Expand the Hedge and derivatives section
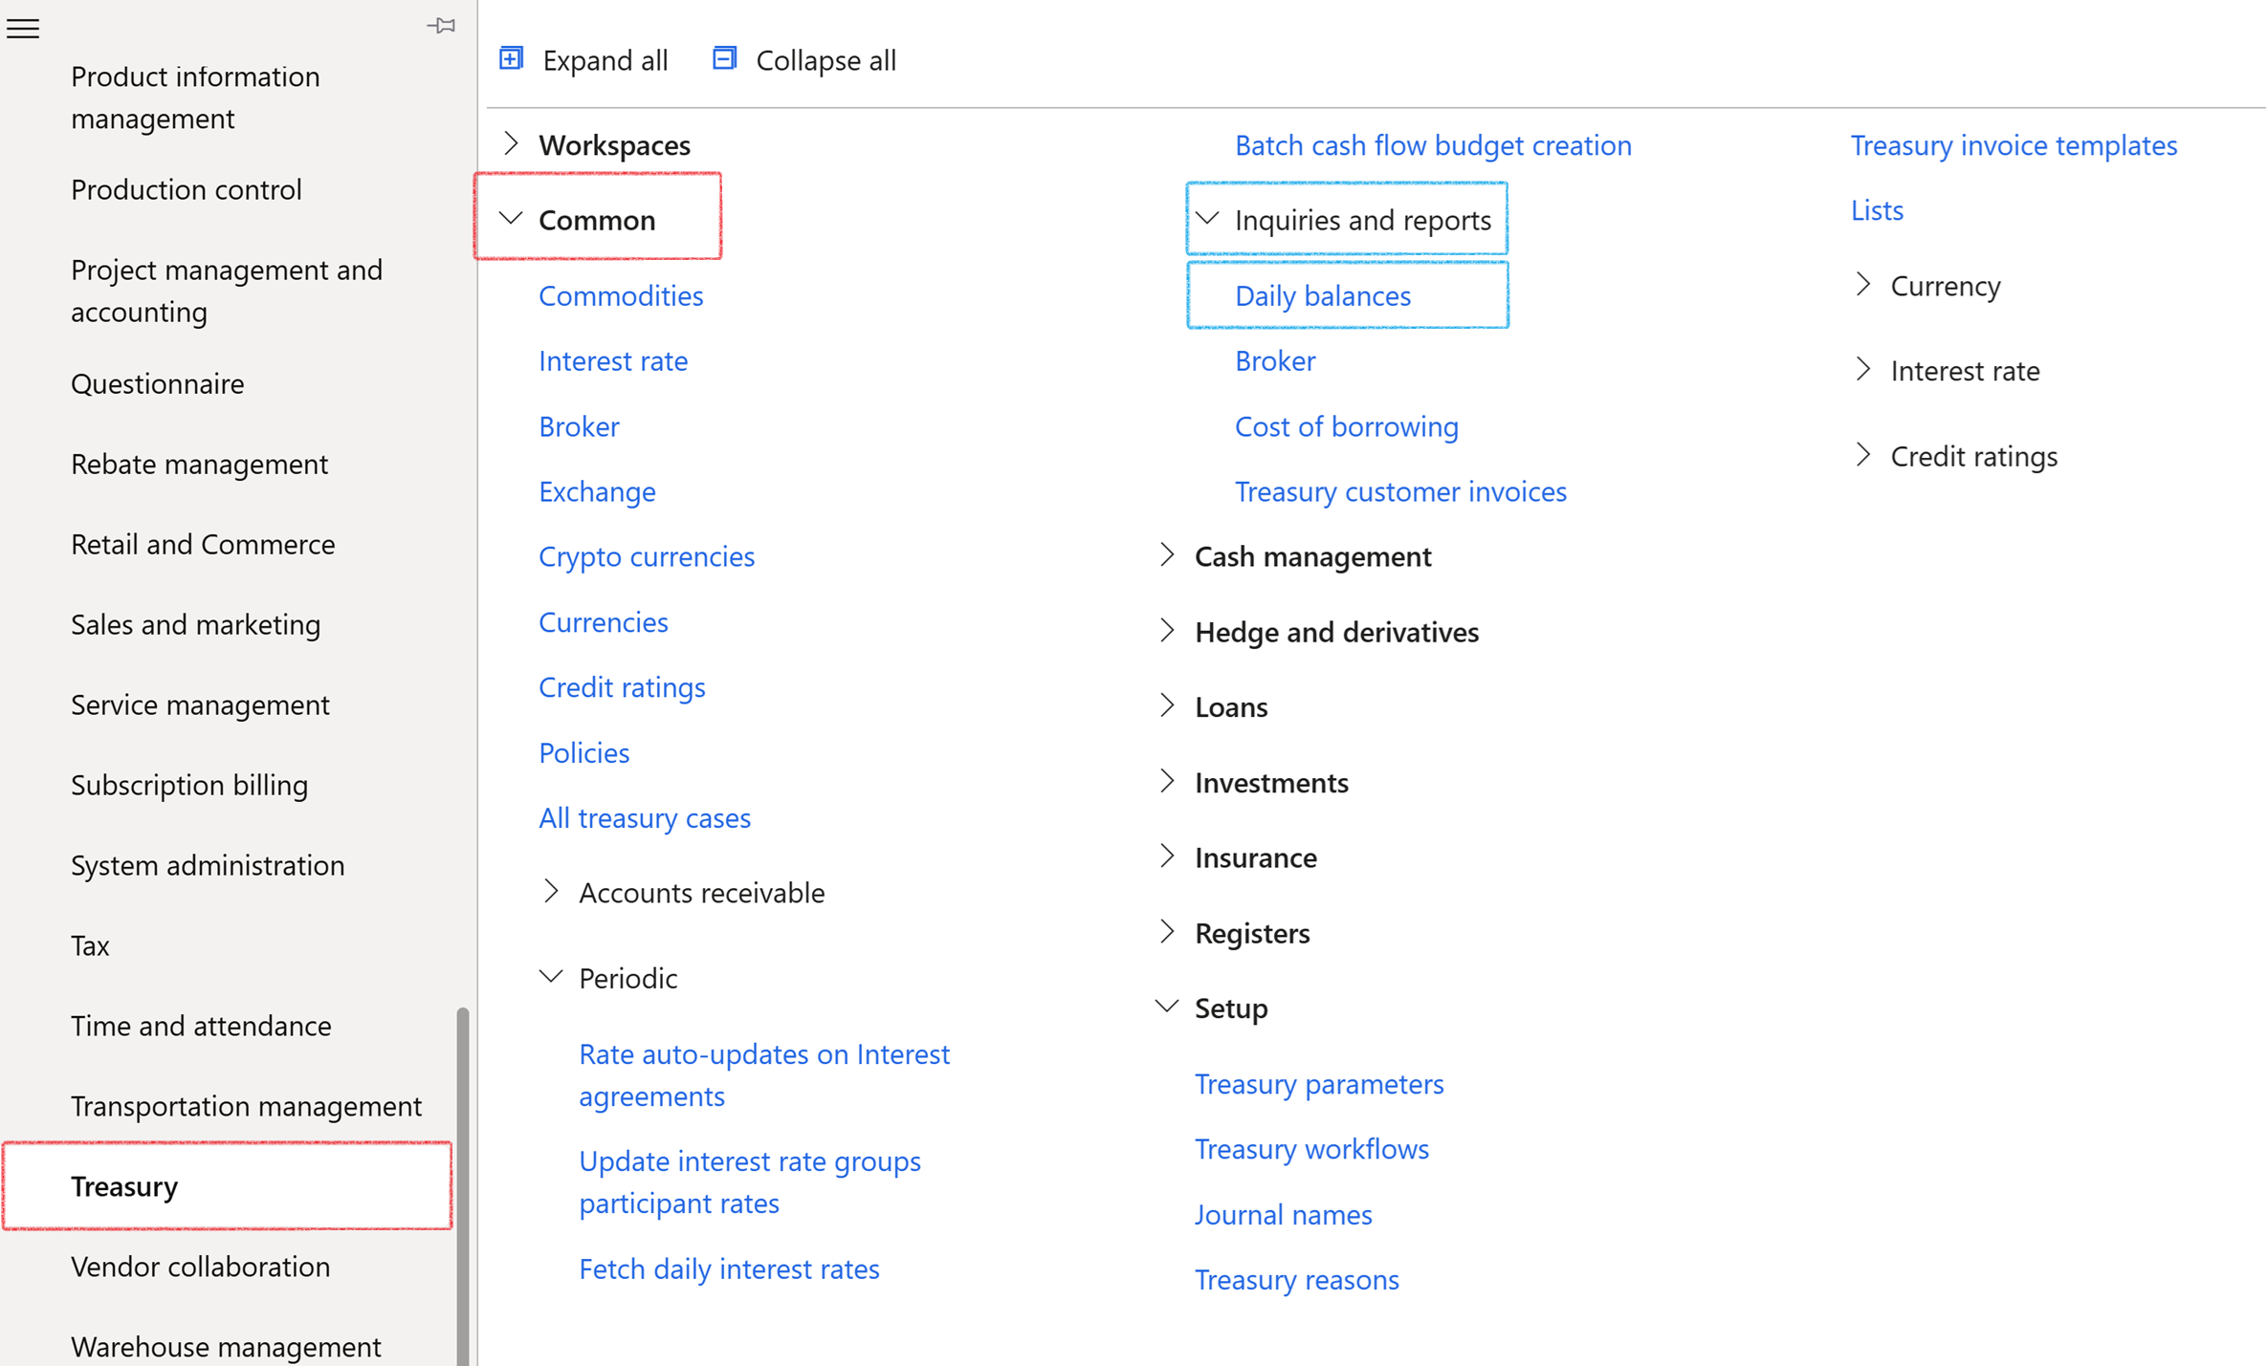2266x1366 pixels. [x=1167, y=631]
